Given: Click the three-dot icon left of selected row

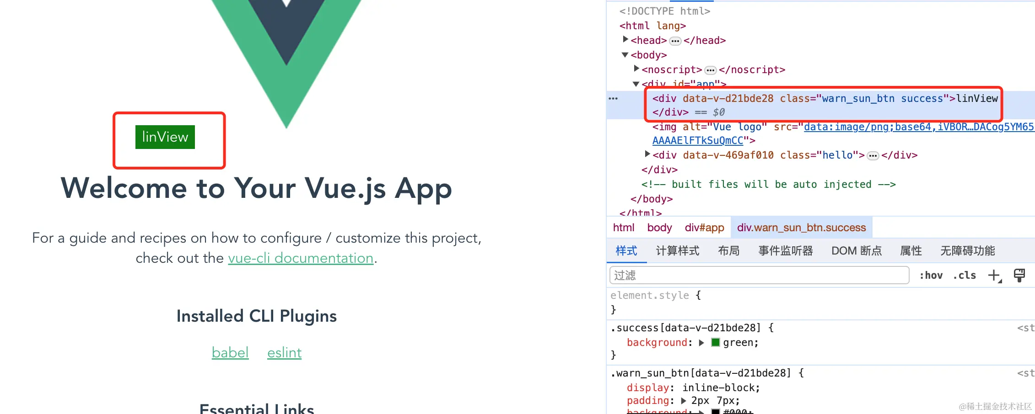Looking at the screenshot, I should 613,99.
